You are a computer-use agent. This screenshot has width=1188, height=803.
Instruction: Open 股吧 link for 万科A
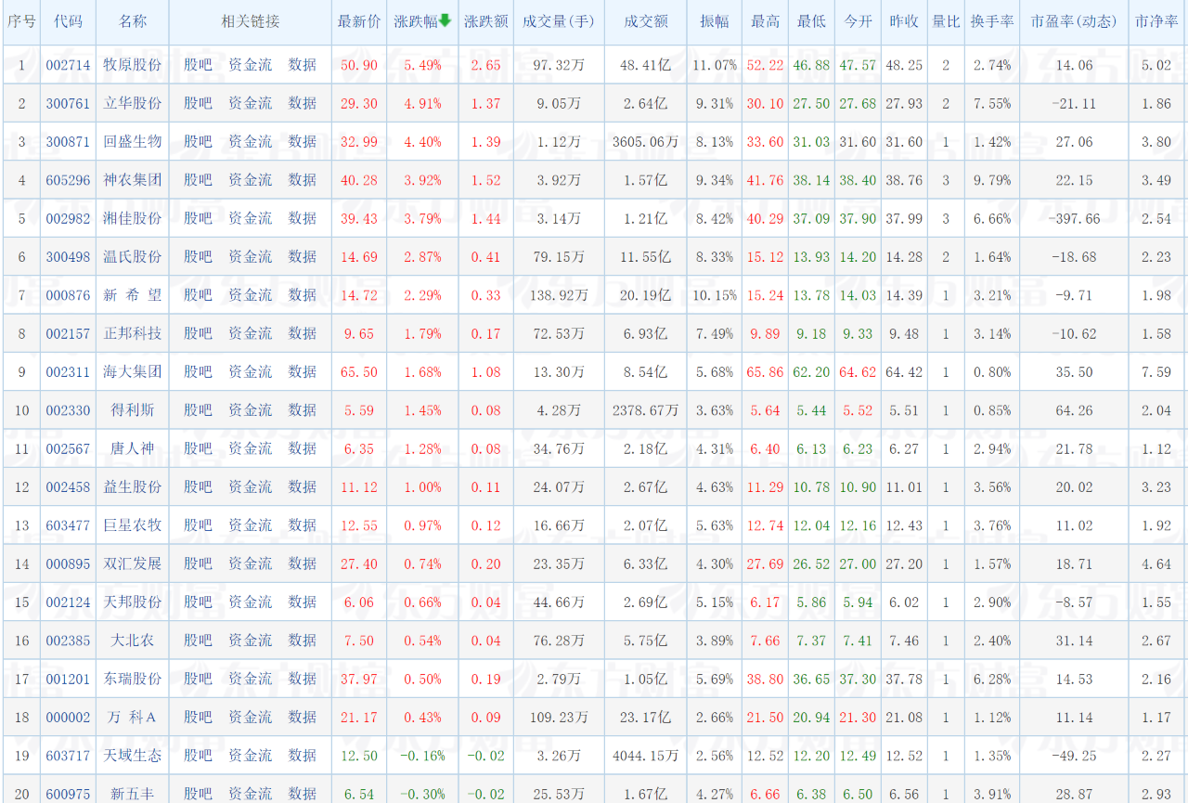point(198,717)
